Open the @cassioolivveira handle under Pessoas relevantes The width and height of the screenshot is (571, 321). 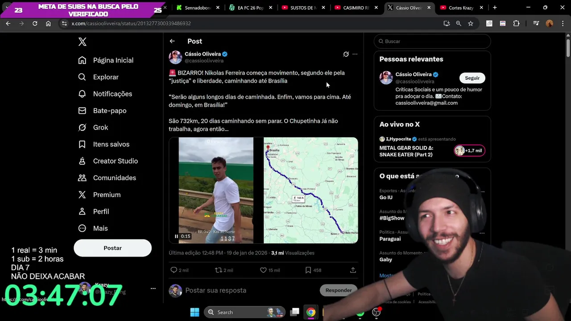click(x=415, y=82)
